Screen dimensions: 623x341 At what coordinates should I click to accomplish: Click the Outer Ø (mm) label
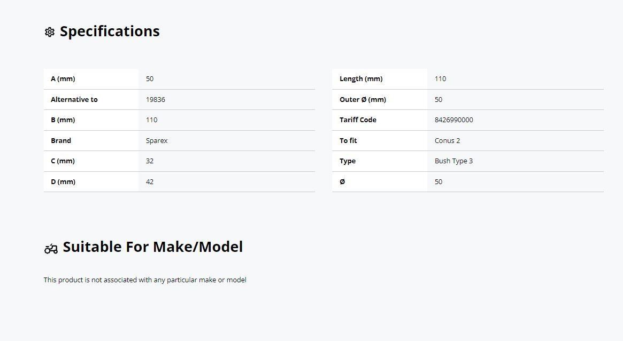point(363,99)
